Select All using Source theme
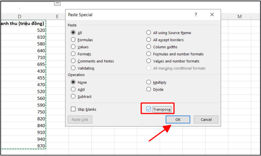Viewport: 261px width, 156px height. pyautogui.click(x=149, y=33)
